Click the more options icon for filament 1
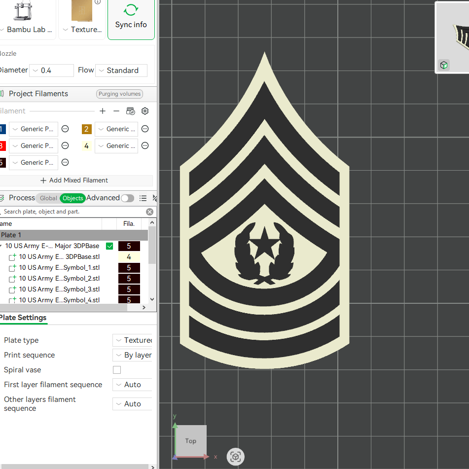Viewport: 469px width, 469px height. (65, 129)
